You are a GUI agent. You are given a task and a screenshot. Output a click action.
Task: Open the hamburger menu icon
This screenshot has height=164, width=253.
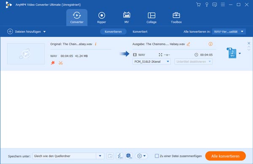click(223, 5)
